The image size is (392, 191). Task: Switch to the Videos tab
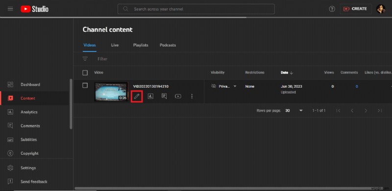pos(90,45)
